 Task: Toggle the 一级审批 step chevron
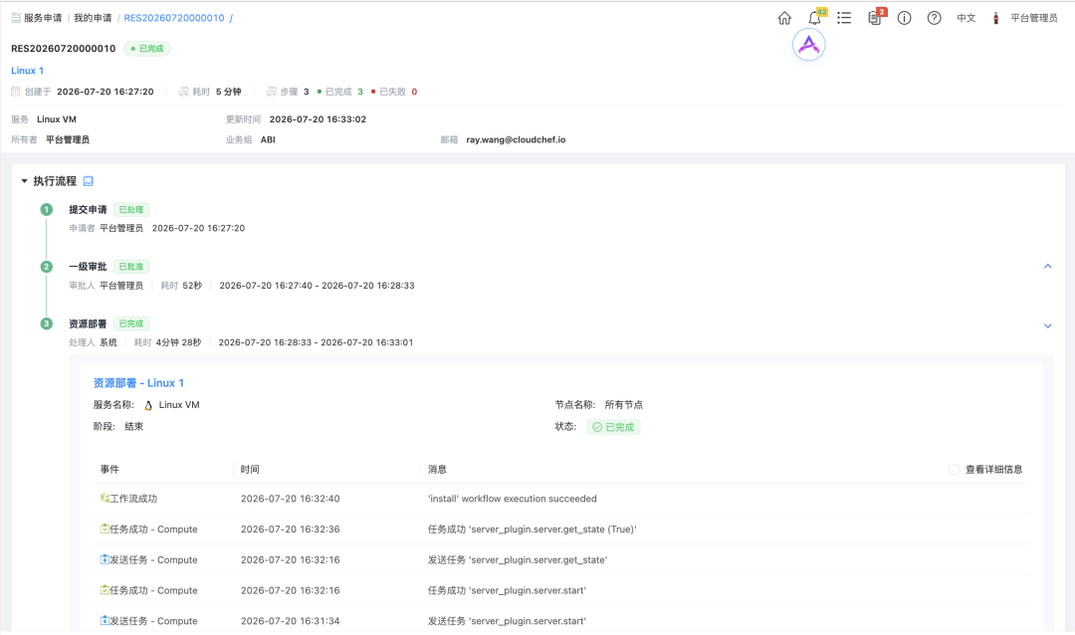pyautogui.click(x=1047, y=266)
